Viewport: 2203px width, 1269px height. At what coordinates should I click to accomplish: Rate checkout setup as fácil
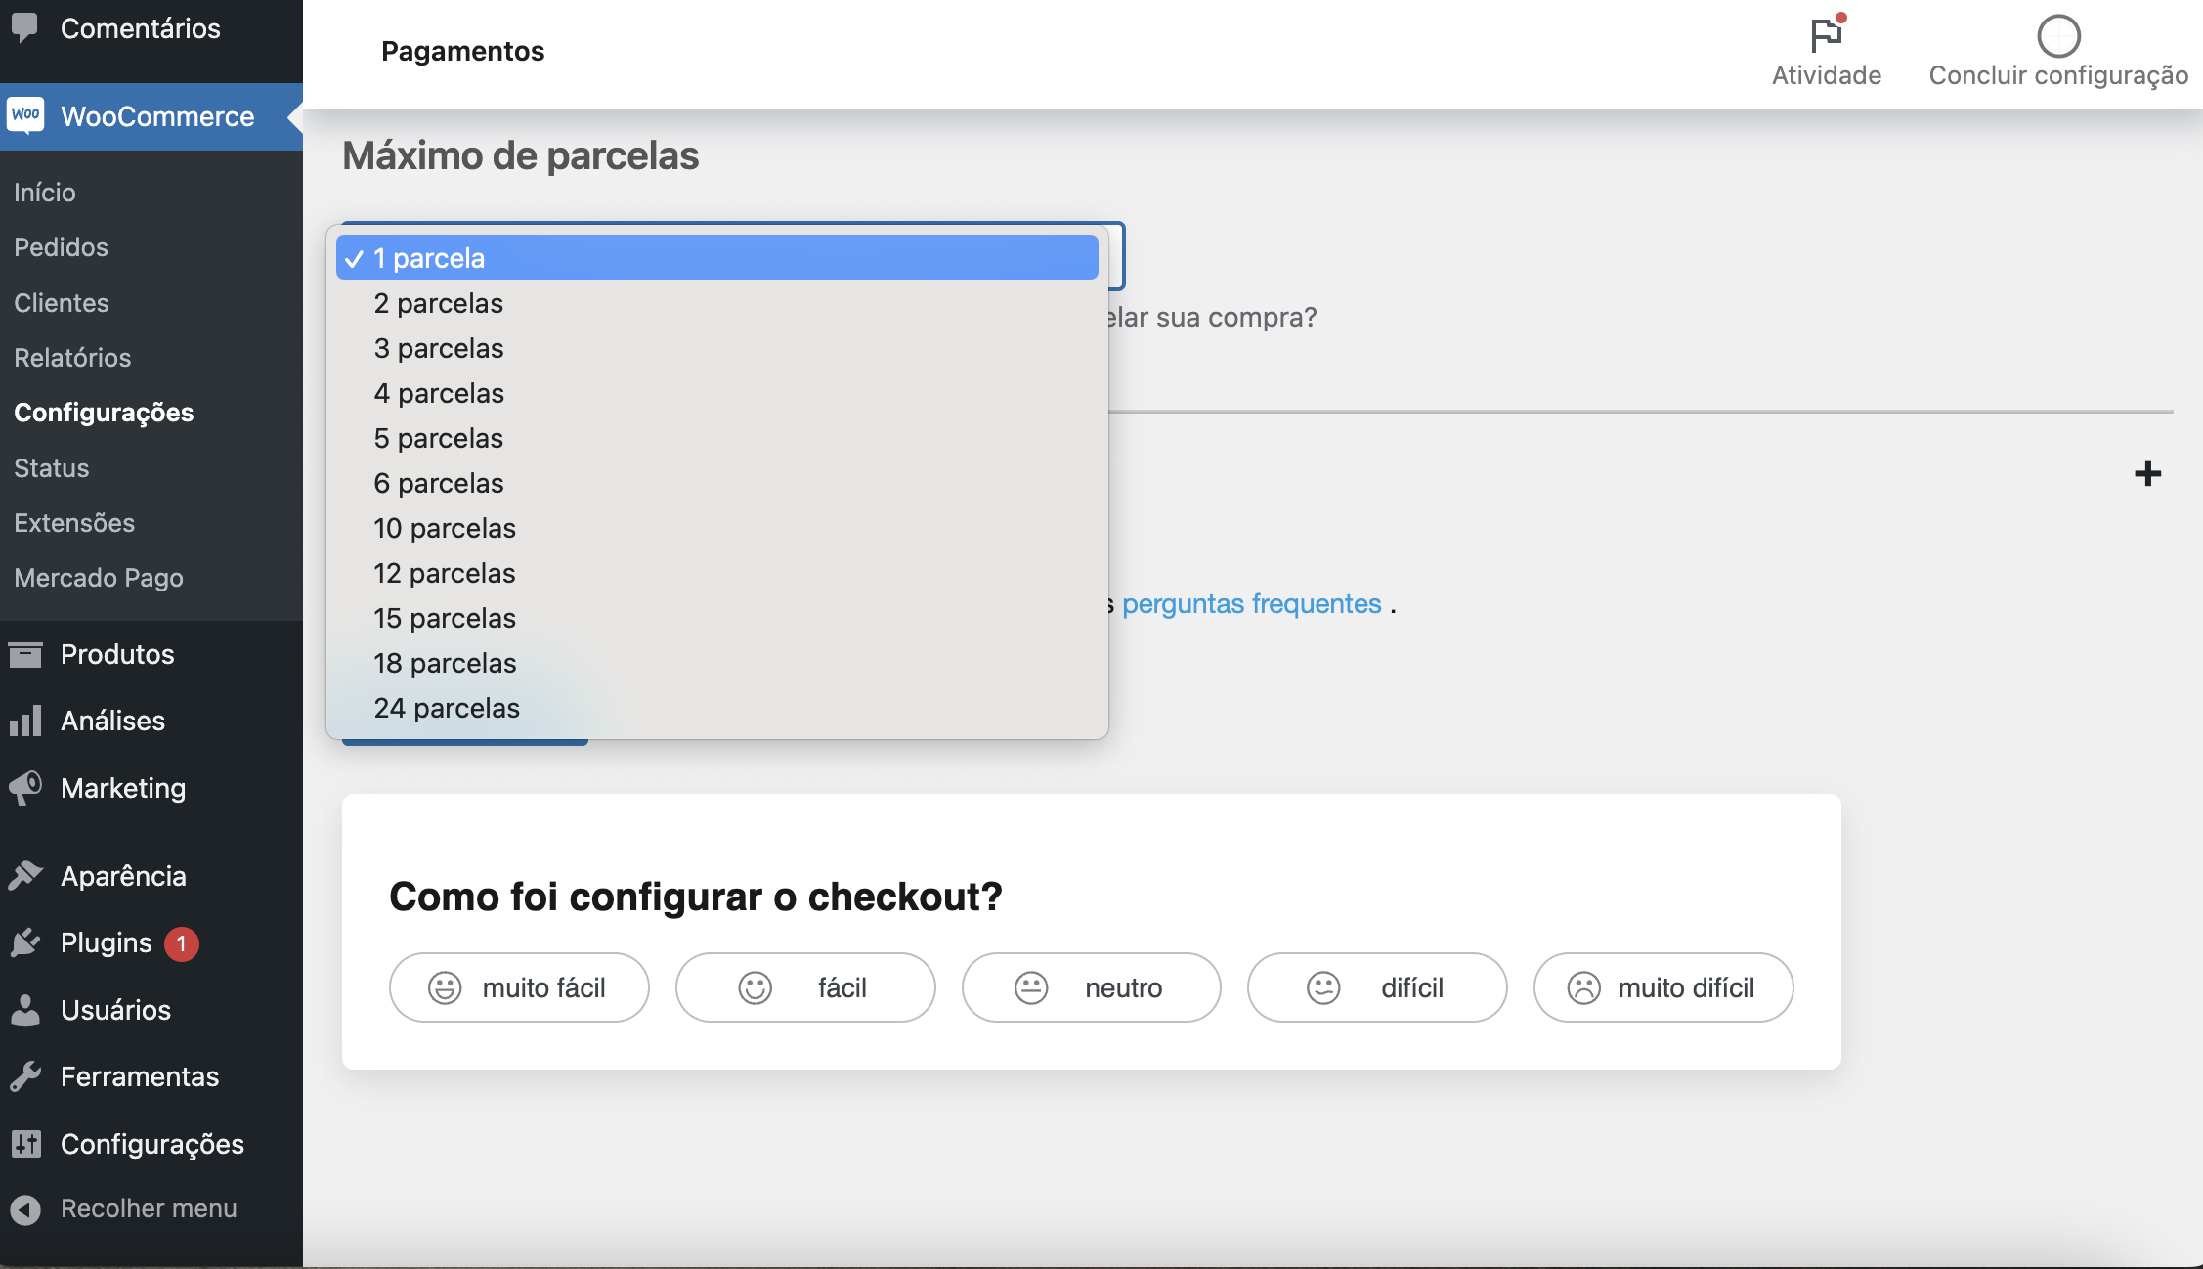click(805, 987)
